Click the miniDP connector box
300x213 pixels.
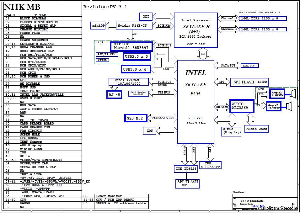coord(98,25)
